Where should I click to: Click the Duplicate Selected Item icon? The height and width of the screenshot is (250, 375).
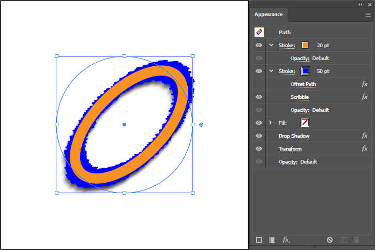click(x=343, y=240)
